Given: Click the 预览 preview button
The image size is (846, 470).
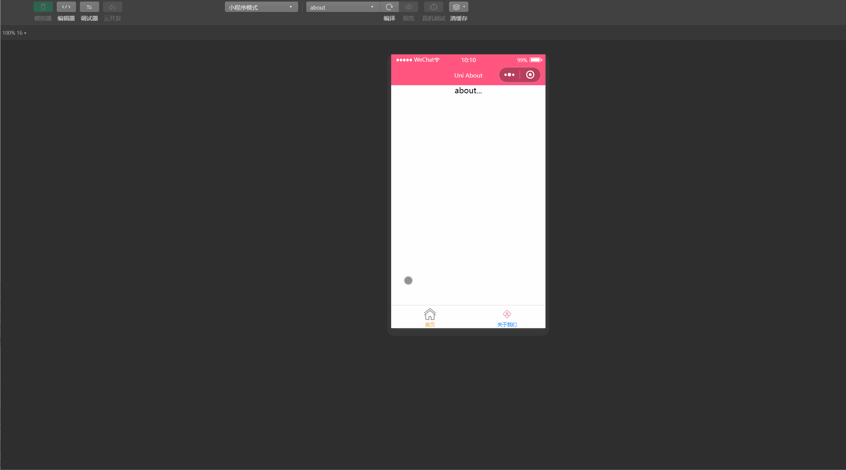Looking at the screenshot, I should (x=408, y=7).
